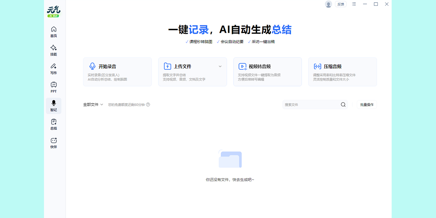The height and width of the screenshot is (218, 436).
Task: Open the 总结 summary icon
Action: [53, 122]
